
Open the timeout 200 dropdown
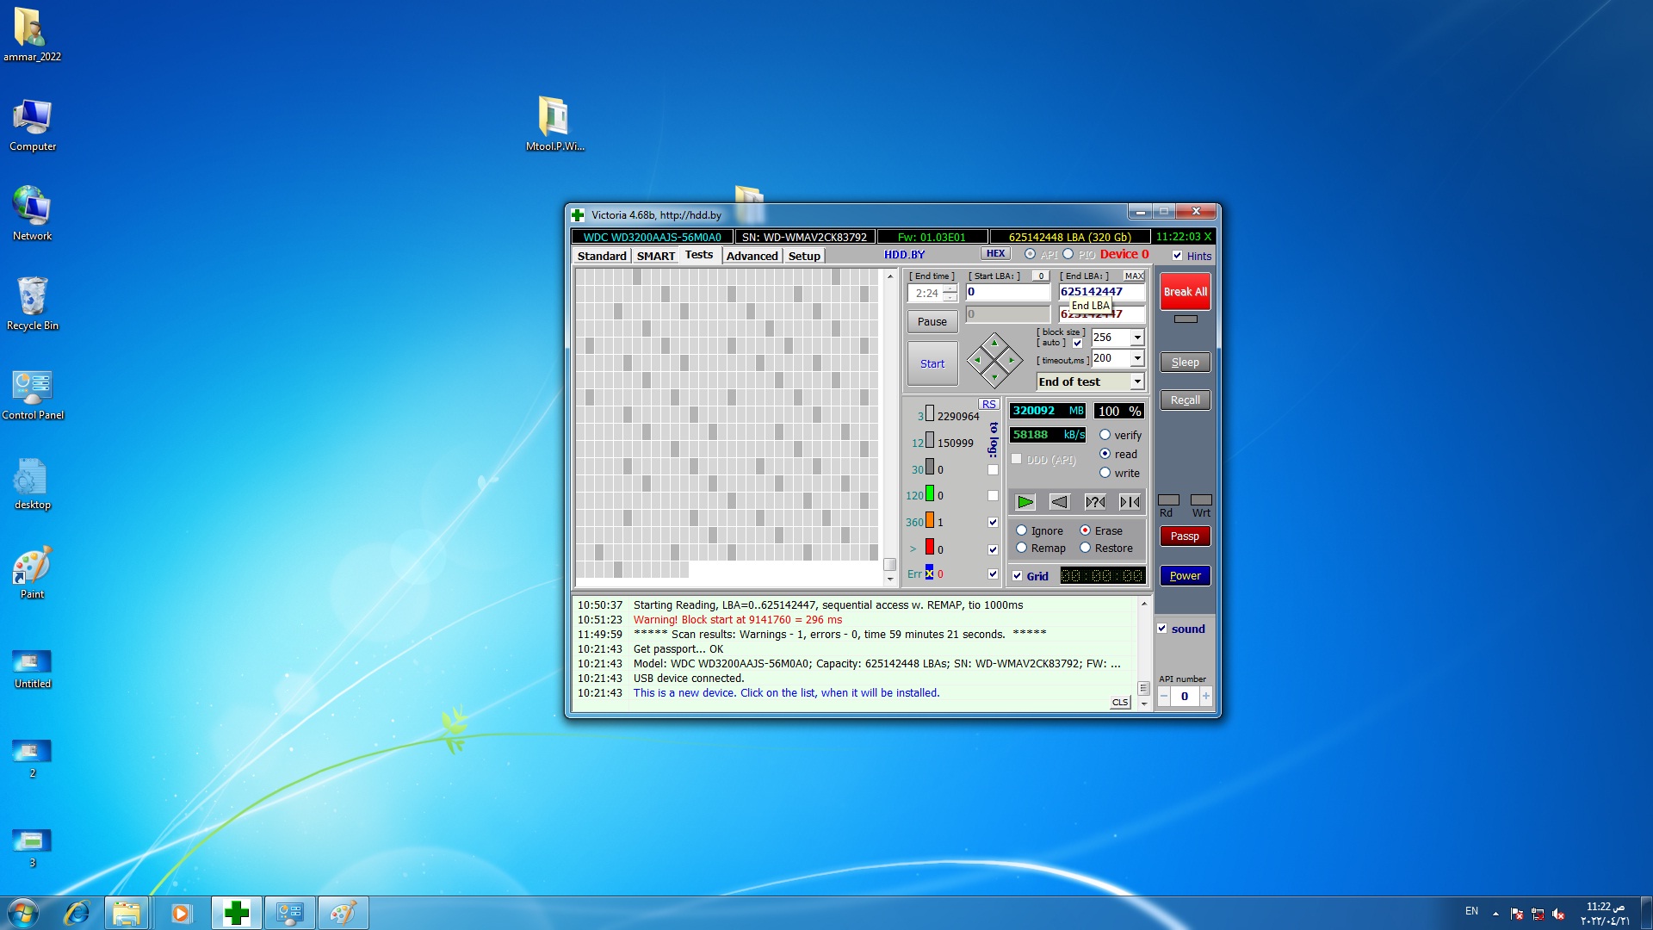(x=1137, y=358)
